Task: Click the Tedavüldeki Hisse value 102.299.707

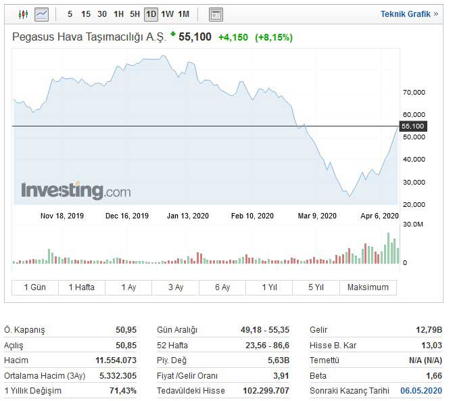Action: coord(266,391)
